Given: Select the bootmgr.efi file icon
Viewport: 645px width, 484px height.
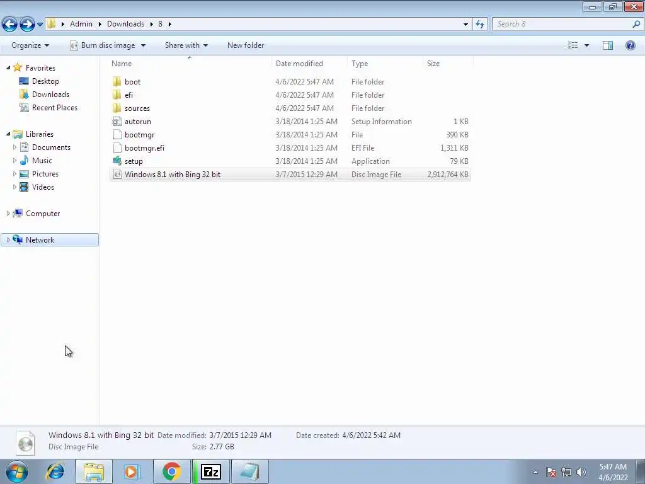Looking at the screenshot, I should pos(117,147).
